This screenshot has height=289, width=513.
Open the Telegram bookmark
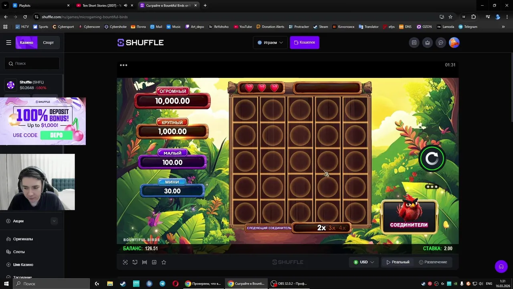point(468,26)
